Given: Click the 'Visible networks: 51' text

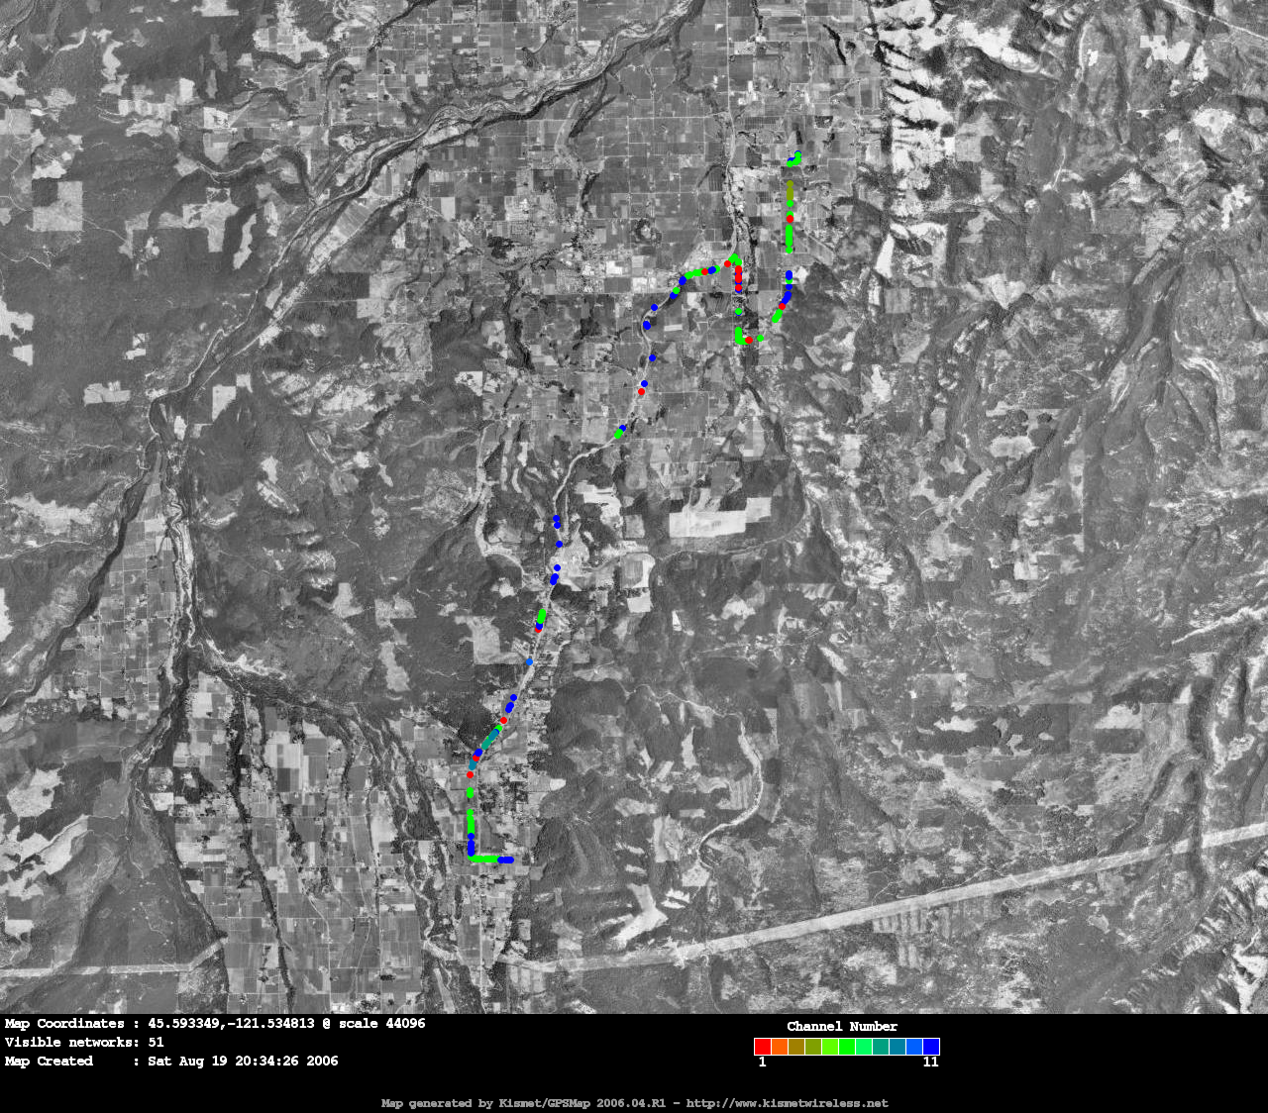Looking at the screenshot, I should pyautogui.click(x=84, y=1043).
